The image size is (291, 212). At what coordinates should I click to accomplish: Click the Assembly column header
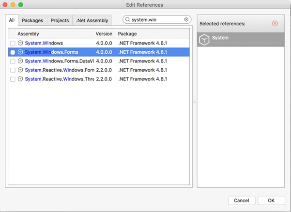55,34
